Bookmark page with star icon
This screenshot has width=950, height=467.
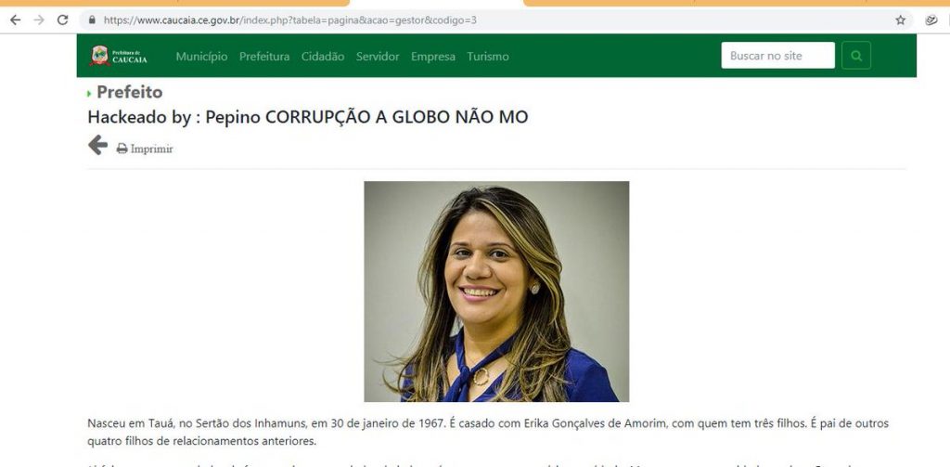900,20
